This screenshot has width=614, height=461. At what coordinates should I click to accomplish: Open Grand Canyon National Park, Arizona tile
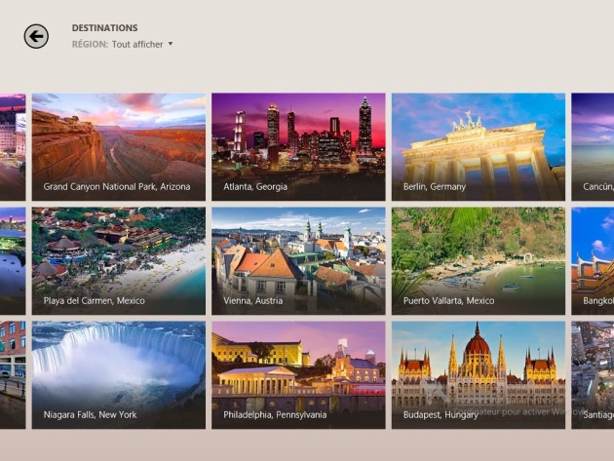(x=119, y=147)
